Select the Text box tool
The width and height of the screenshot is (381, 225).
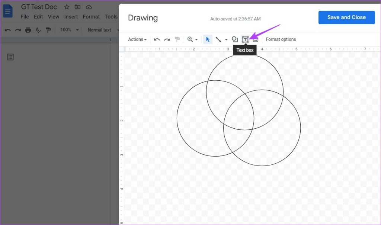pos(245,39)
